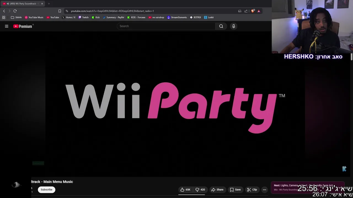
Task: Share the Wii Party video
Action: [x=217, y=189]
